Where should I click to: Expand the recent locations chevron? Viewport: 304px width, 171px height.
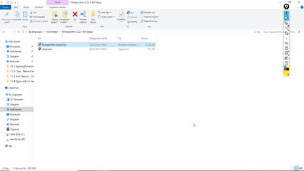pos(14,32)
